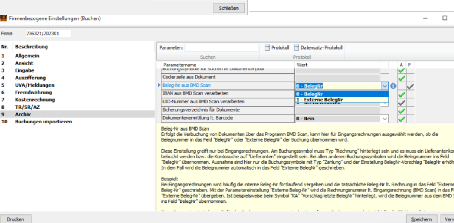The width and height of the screenshot is (454, 223).
Task: Click the blue row indicator arrow beside Beleg-Nr
Action: pos(159,86)
